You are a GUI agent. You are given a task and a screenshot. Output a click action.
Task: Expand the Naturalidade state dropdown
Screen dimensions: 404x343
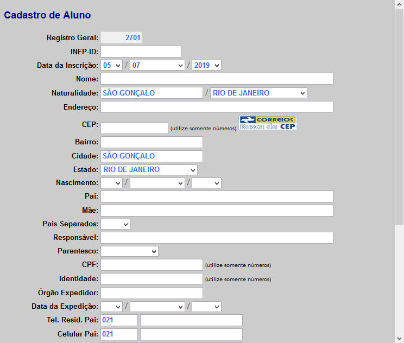tap(258, 93)
